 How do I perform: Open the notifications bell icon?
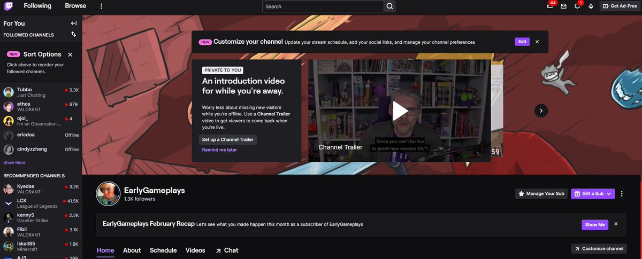pyautogui.click(x=577, y=6)
